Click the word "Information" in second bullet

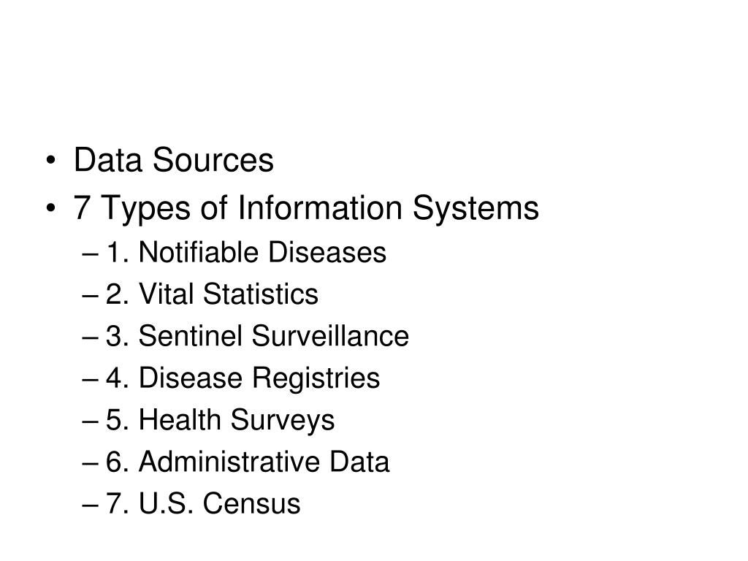[x=320, y=208]
